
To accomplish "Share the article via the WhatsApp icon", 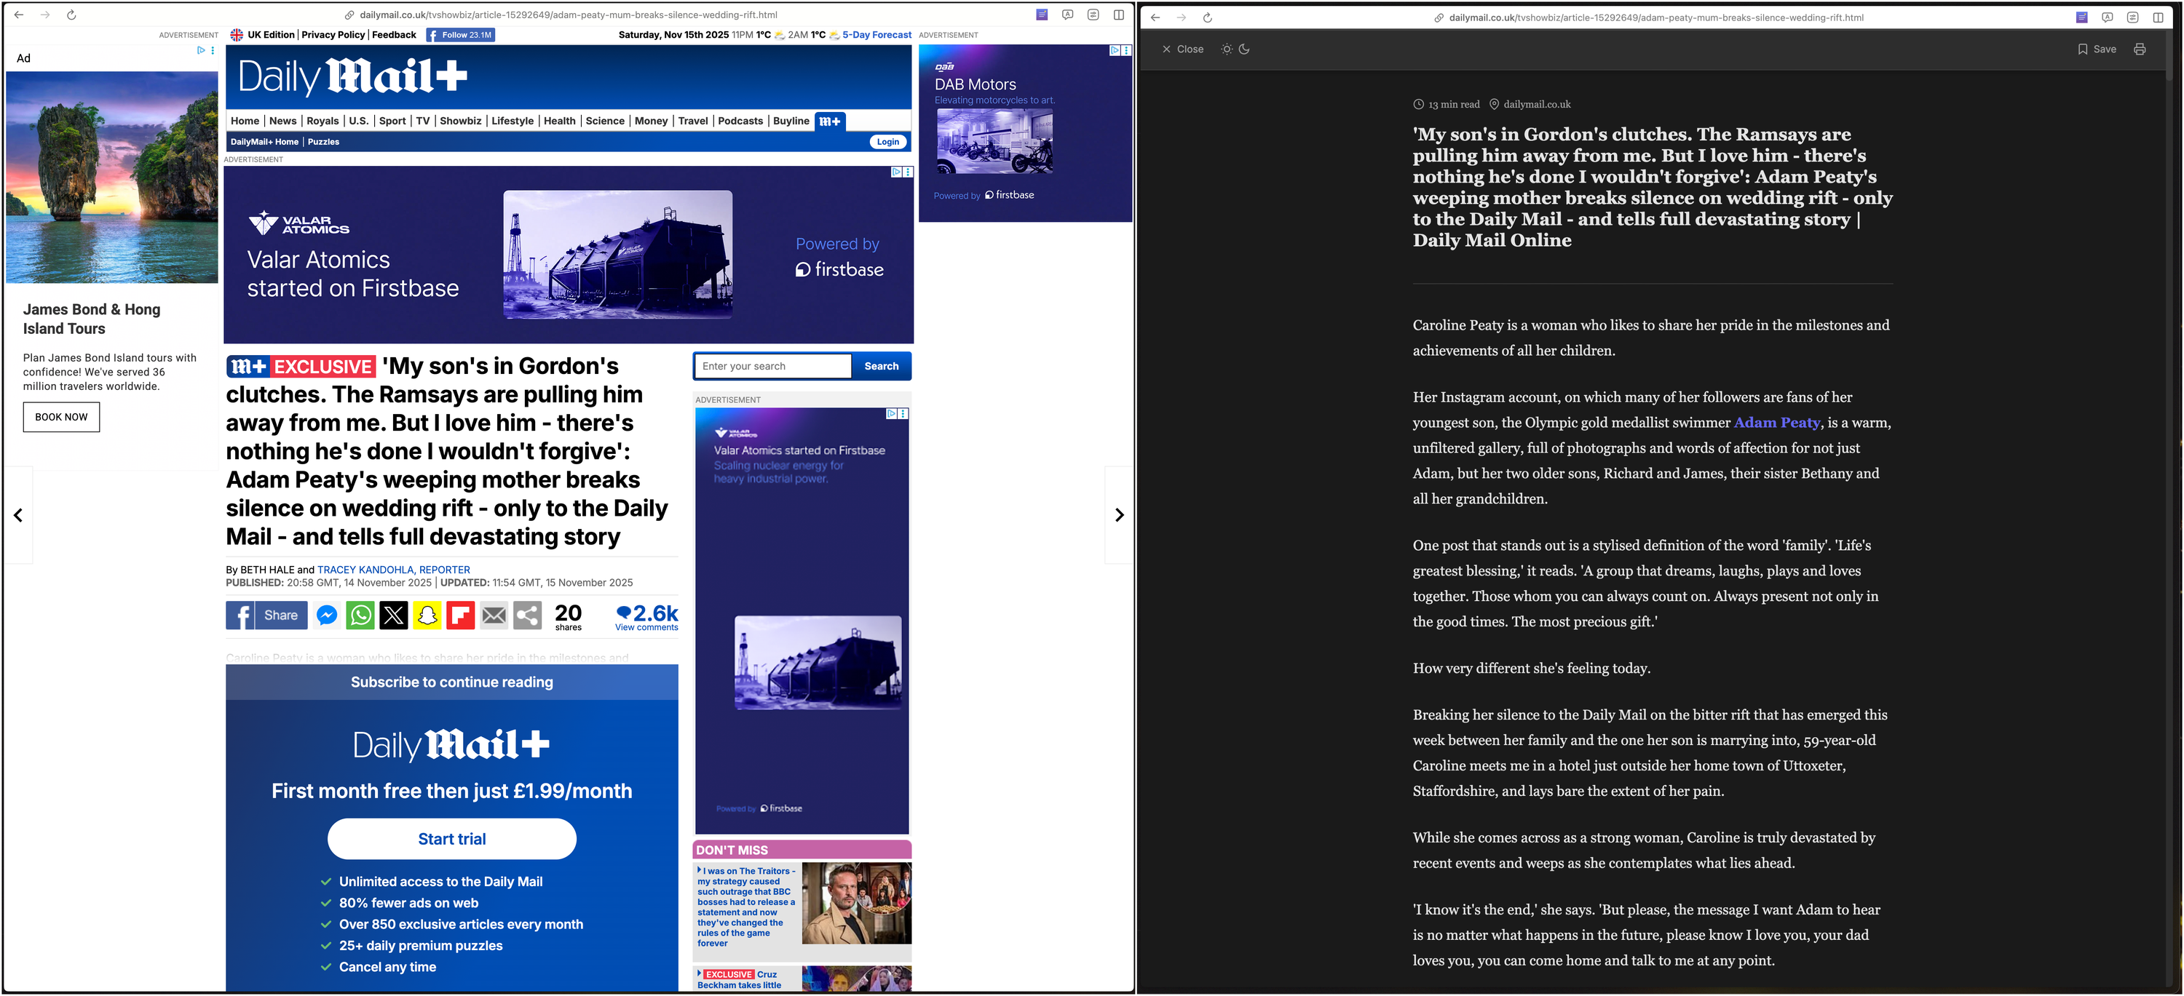I will pyautogui.click(x=360, y=615).
